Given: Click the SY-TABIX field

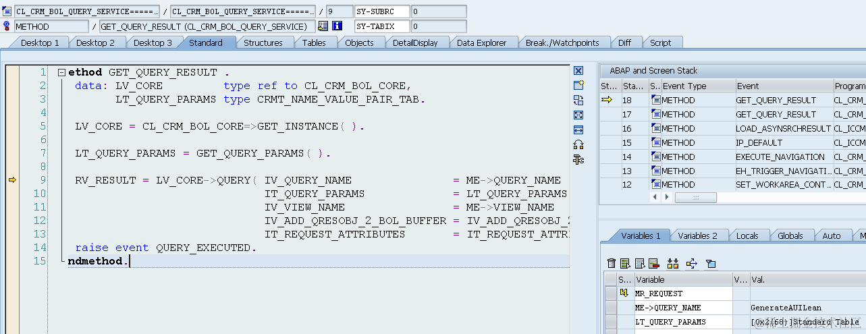Looking at the screenshot, I should (x=382, y=26).
